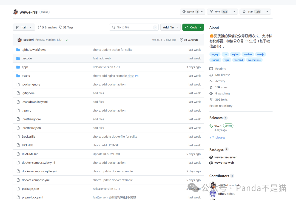Select the wechat-rss topic tag
The height and width of the screenshot is (200, 296).
[254, 60]
